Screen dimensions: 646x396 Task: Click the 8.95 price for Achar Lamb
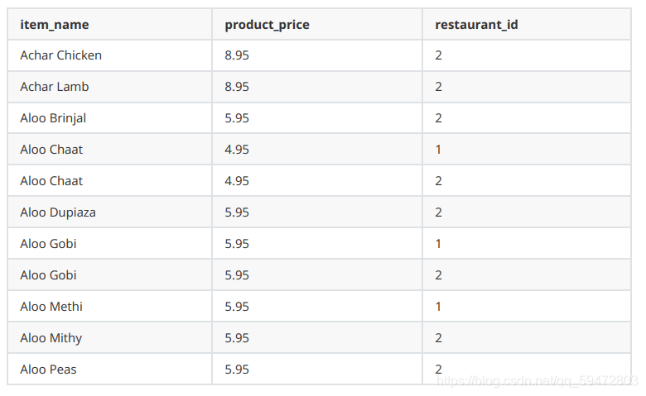click(237, 87)
